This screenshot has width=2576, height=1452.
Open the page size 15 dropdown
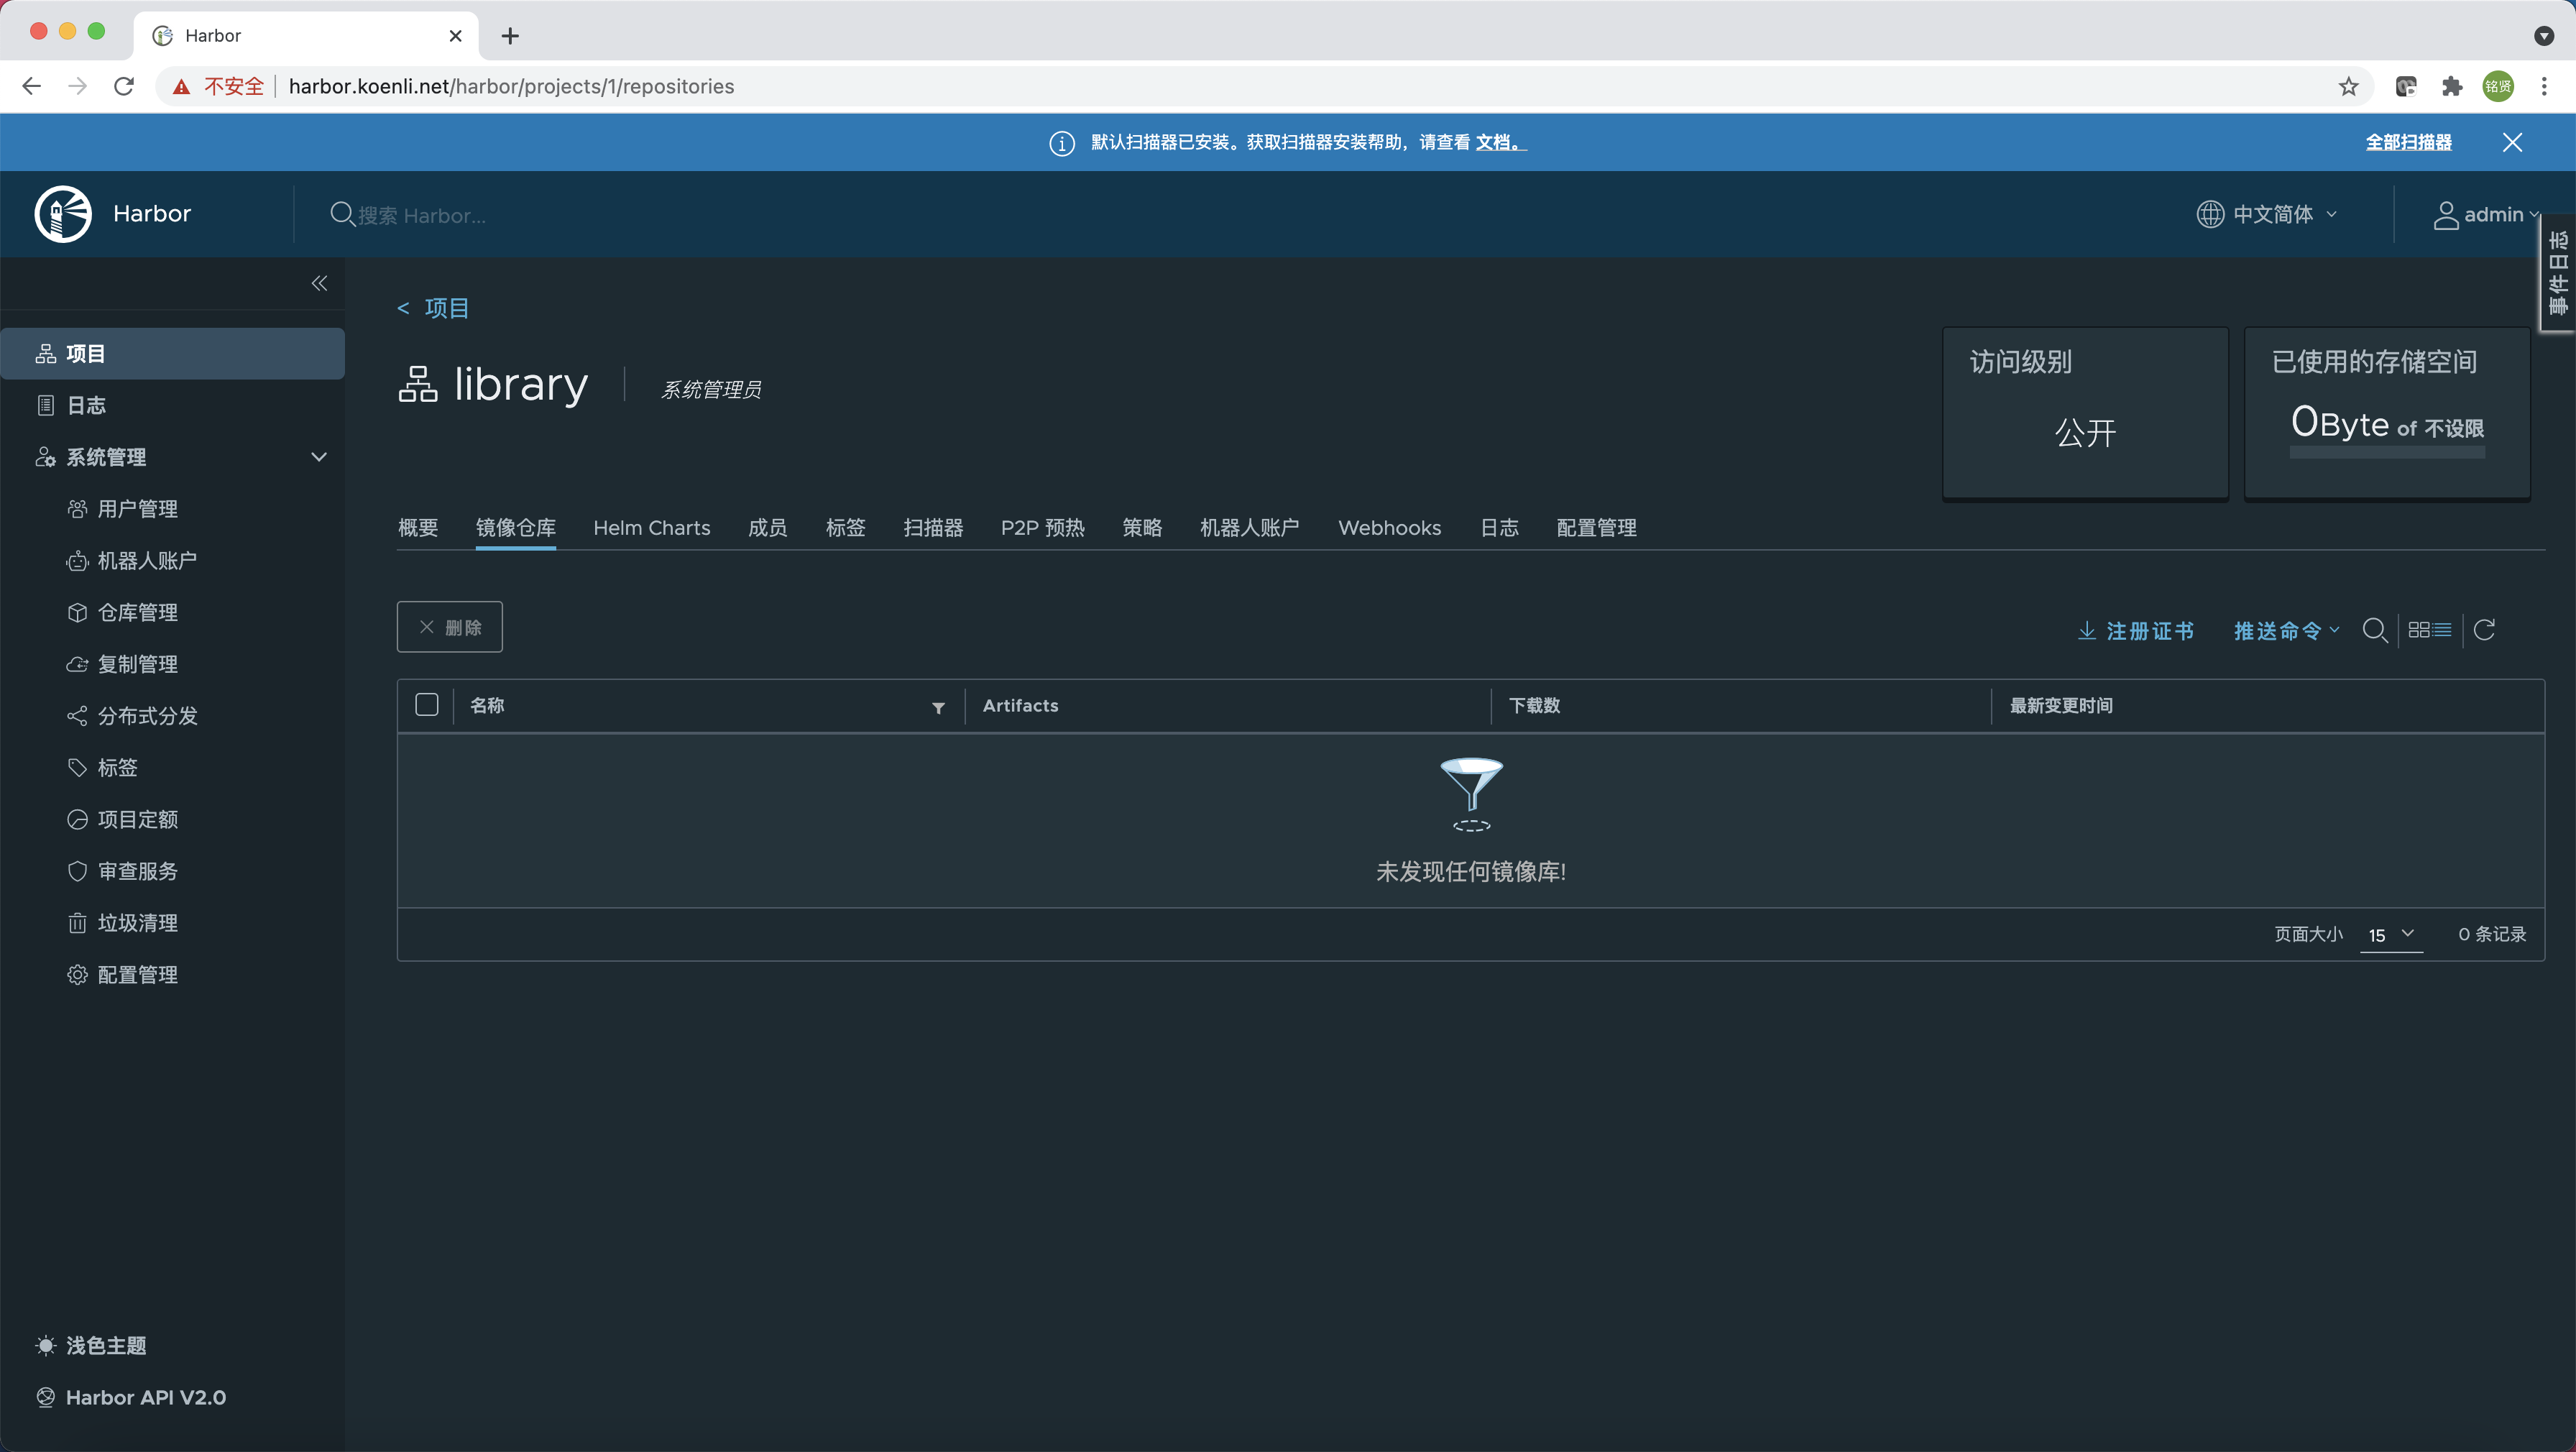[x=2391, y=934]
